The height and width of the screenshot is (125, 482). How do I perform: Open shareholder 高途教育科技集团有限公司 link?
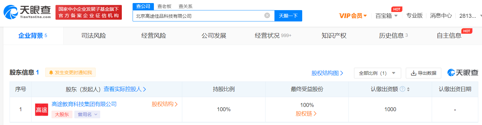(84, 104)
